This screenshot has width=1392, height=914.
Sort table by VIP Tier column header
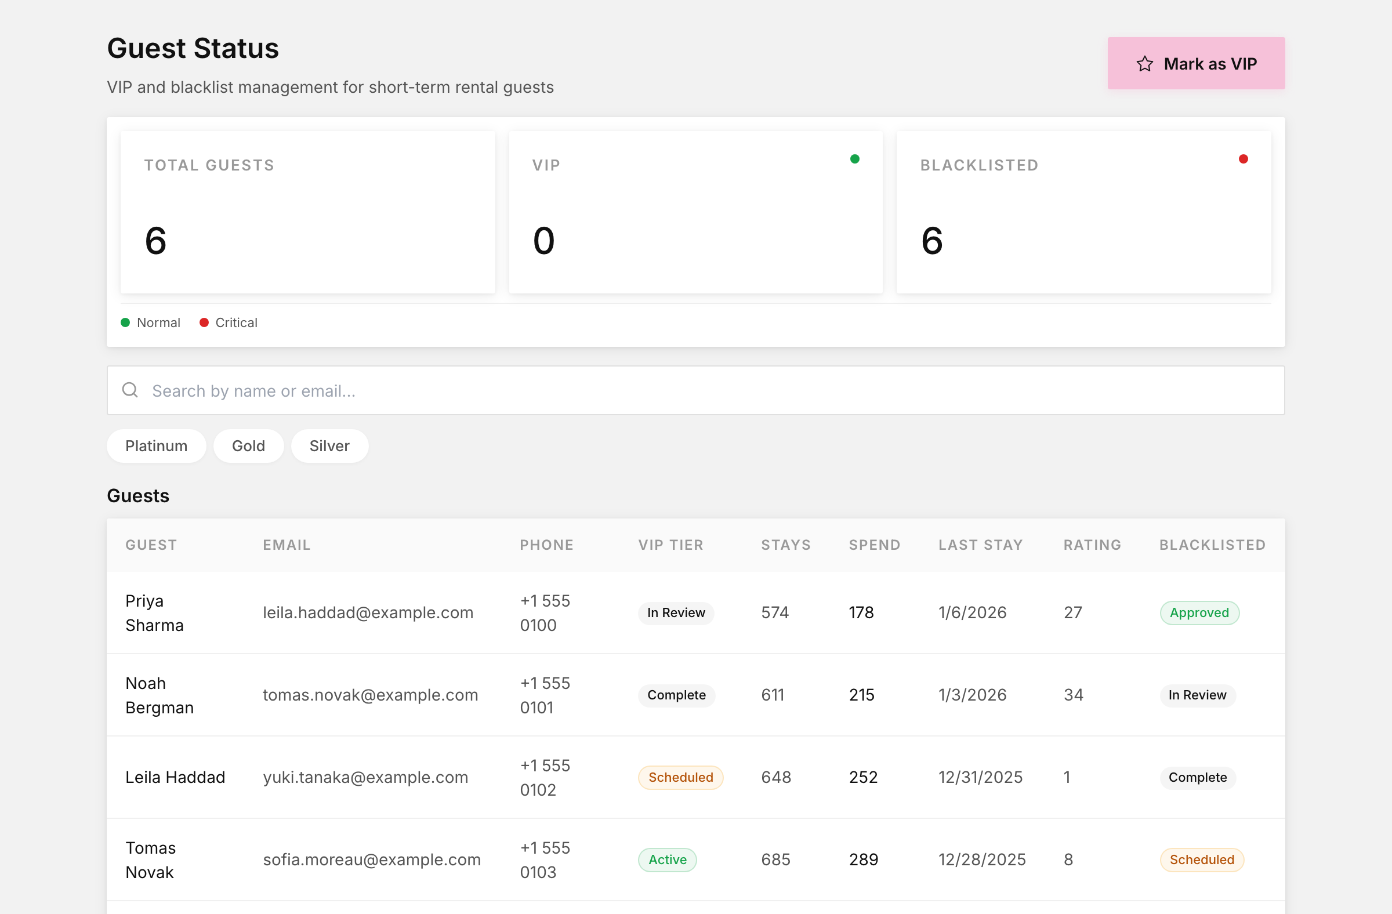tap(671, 545)
